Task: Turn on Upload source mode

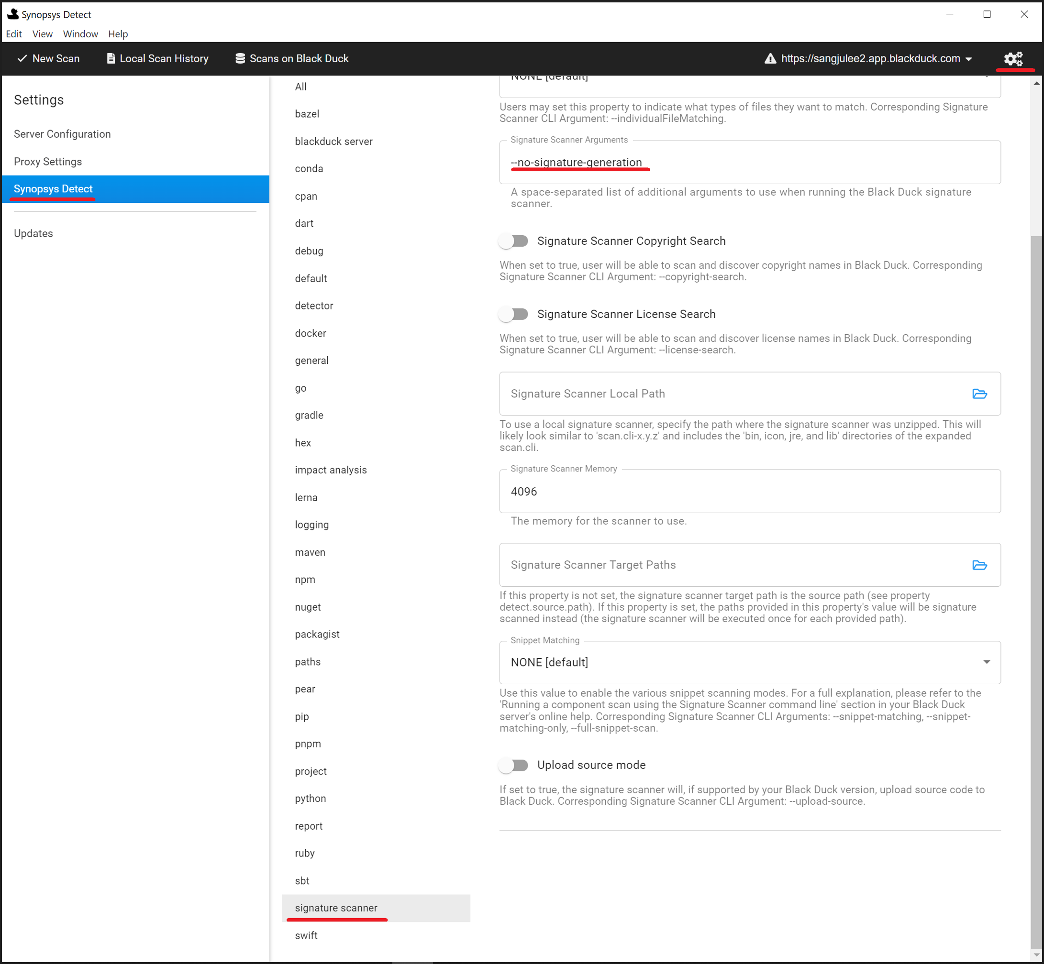Action: pos(513,765)
